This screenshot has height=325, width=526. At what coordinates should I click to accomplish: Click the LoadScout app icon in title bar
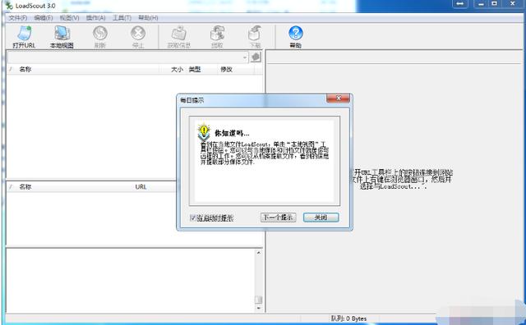click(x=9, y=6)
